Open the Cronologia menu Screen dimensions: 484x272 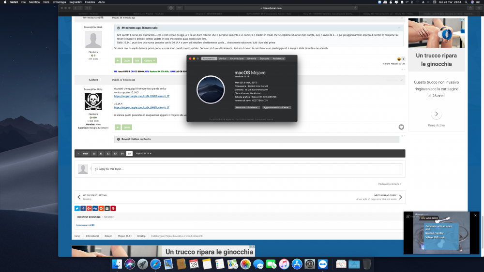coord(59,2)
